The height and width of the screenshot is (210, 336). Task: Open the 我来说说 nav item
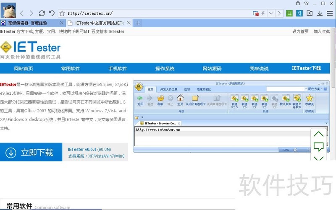point(259,68)
